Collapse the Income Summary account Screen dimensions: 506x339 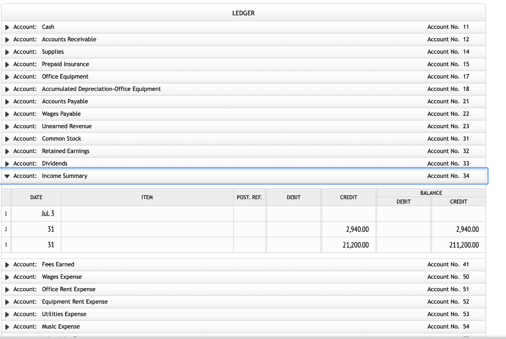click(x=6, y=175)
